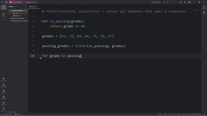The width and height of the screenshot is (207, 116).
Task: Click the 'passing_grades' variable on line 8
Action: (56, 46)
